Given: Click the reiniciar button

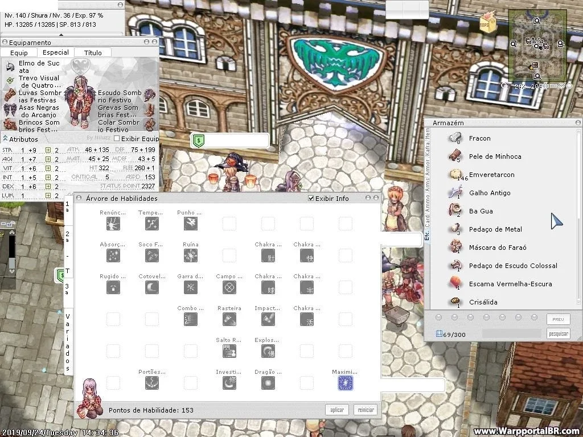Looking at the screenshot, I should (366, 410).
